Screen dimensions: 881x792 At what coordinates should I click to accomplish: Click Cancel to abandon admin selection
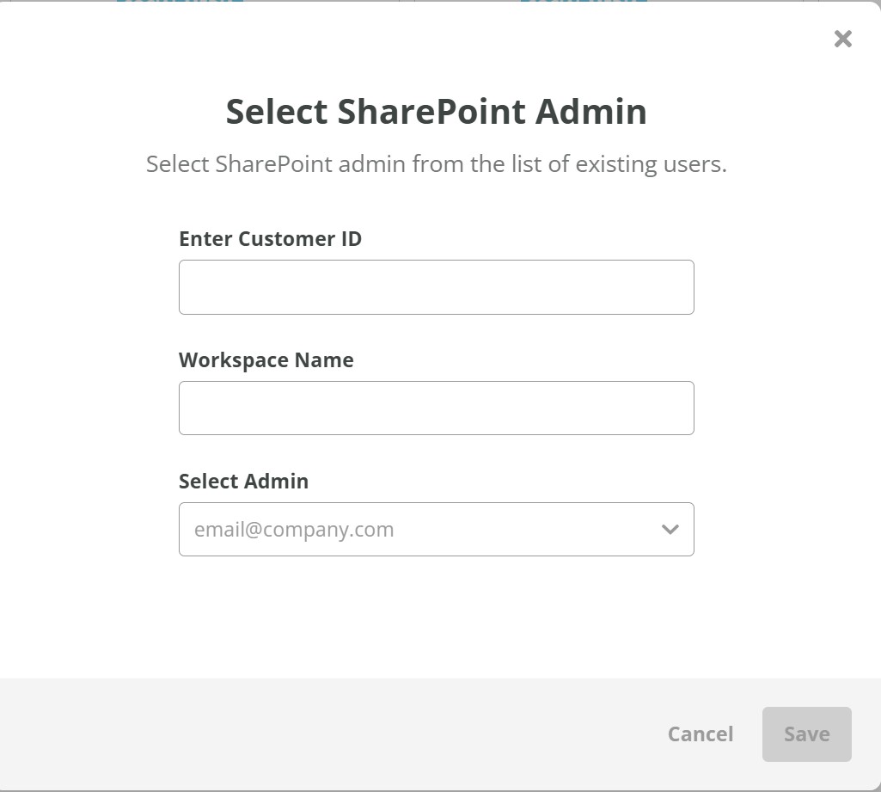(701, 734)
